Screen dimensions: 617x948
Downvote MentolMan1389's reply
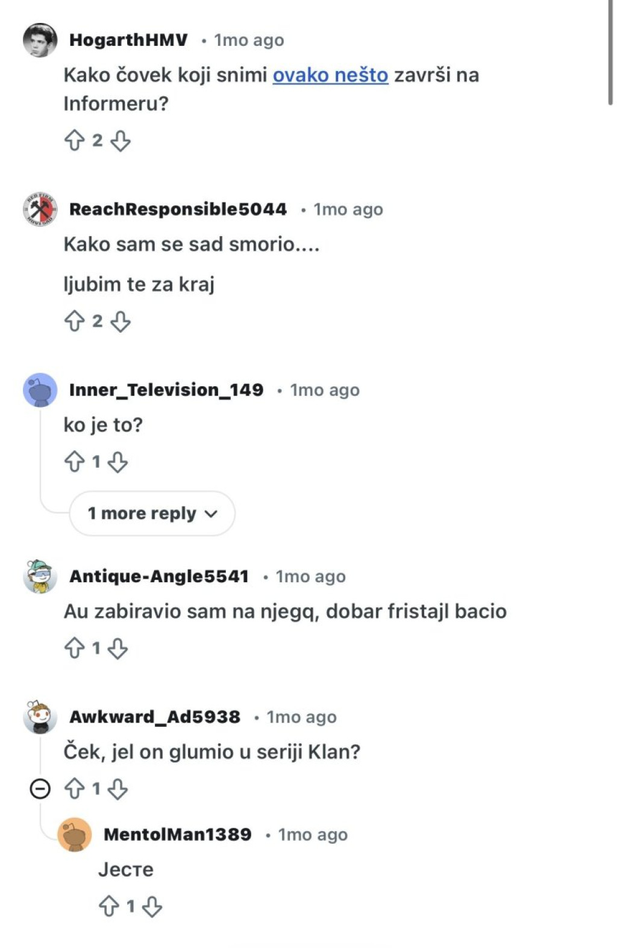click(152, 906)
